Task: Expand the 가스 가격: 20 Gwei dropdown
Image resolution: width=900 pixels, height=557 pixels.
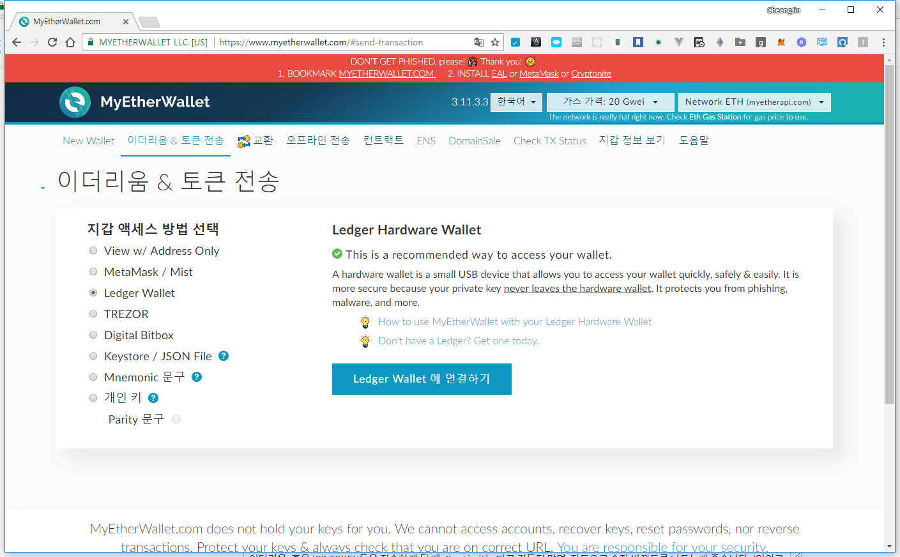Action: tap(610, 102)
